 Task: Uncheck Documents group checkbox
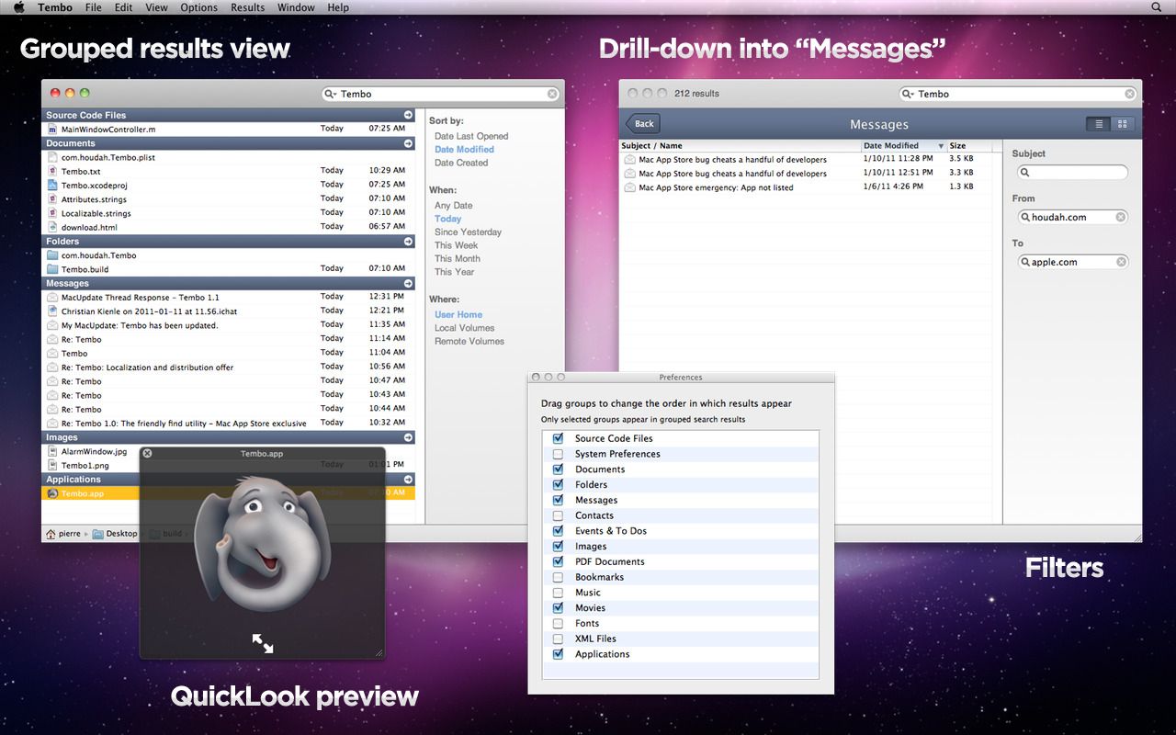(x=558, y=469)
